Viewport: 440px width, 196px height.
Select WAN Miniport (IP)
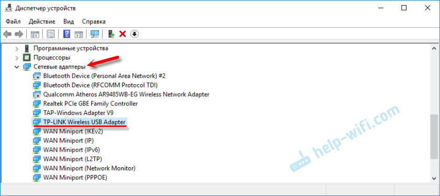tap(68, 141)
